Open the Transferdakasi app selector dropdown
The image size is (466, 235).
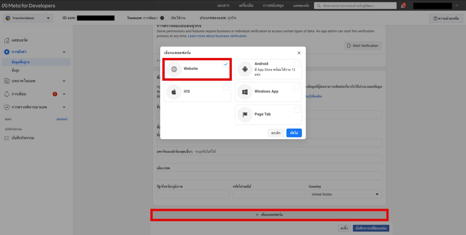pos(28,18)
